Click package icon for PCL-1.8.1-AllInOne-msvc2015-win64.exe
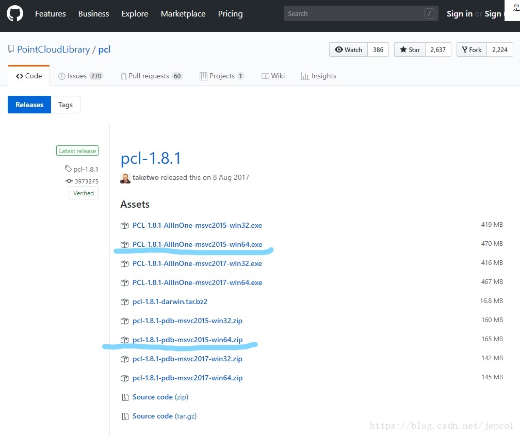Image resolution: width=520 pixels, height=436 pixels. tap(124, 244)
